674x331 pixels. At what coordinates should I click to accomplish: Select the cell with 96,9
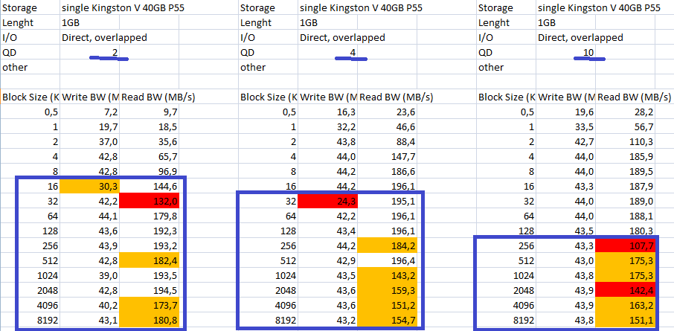tap(149, 172)
